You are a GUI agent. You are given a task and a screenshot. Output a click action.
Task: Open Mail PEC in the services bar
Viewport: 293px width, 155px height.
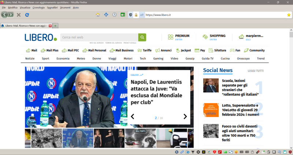(70, 50)
